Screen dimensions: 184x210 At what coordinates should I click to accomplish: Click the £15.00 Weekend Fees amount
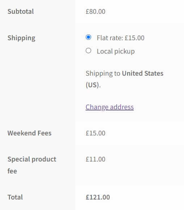[95, 133]
